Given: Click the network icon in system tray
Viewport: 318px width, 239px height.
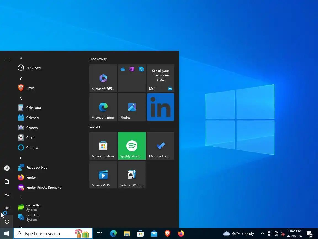Looking at the screenshot, I should coord(275,233).
